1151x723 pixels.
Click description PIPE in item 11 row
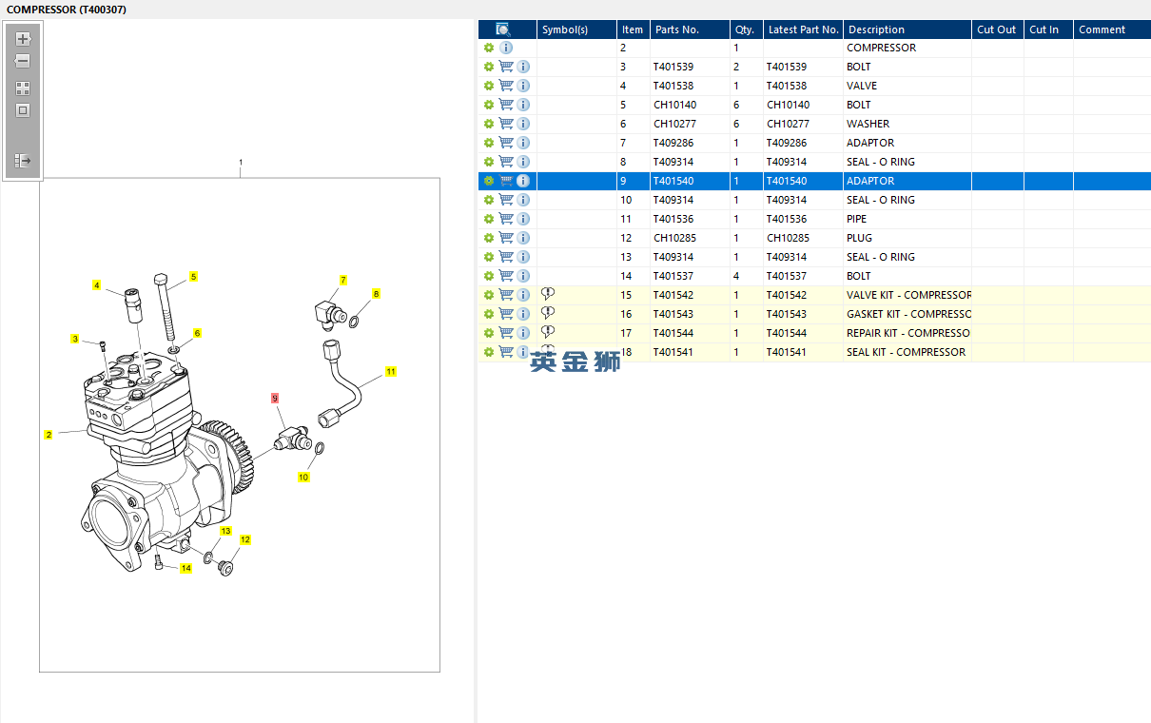coord(857,219)
